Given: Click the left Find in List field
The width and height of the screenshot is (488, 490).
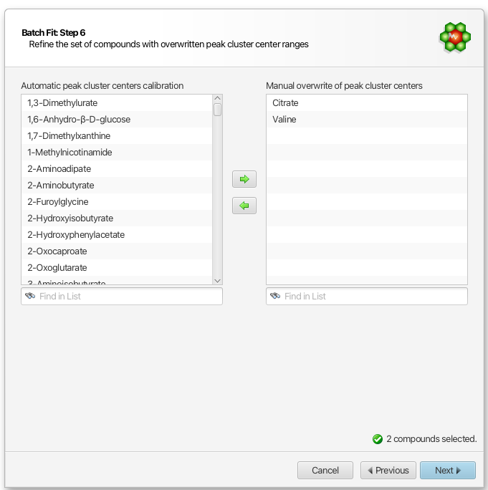Looking at the screenshot, I should [122, 297].
